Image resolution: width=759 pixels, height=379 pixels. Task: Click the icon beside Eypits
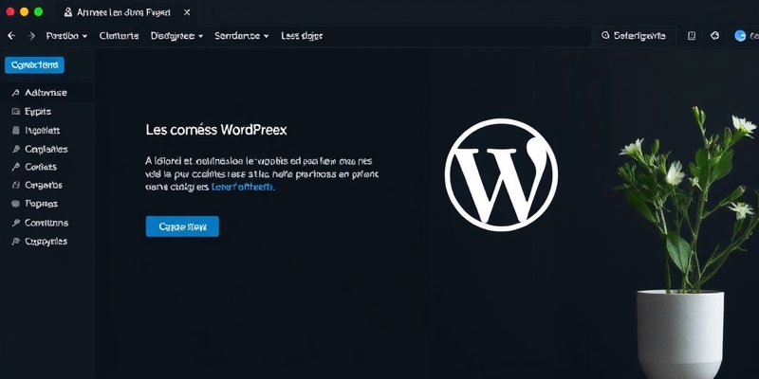click(x=15, y=112)
